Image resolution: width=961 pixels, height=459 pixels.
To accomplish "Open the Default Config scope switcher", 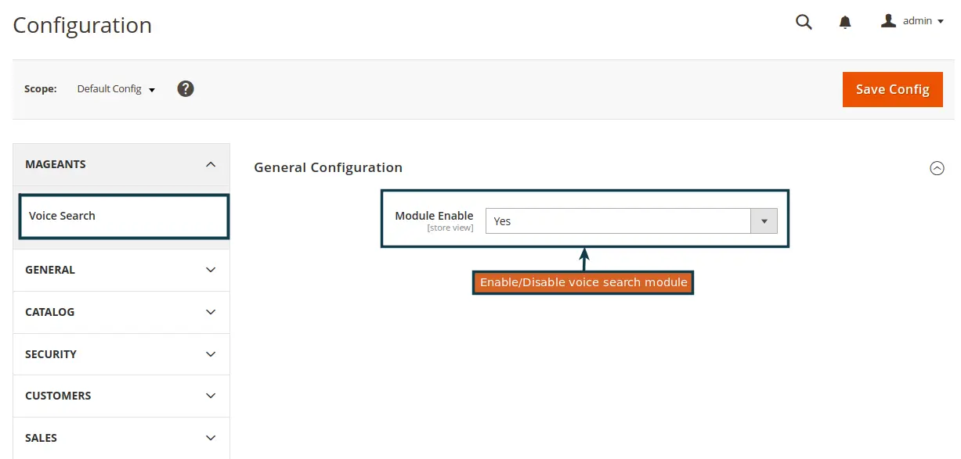I will click(116, 89).
